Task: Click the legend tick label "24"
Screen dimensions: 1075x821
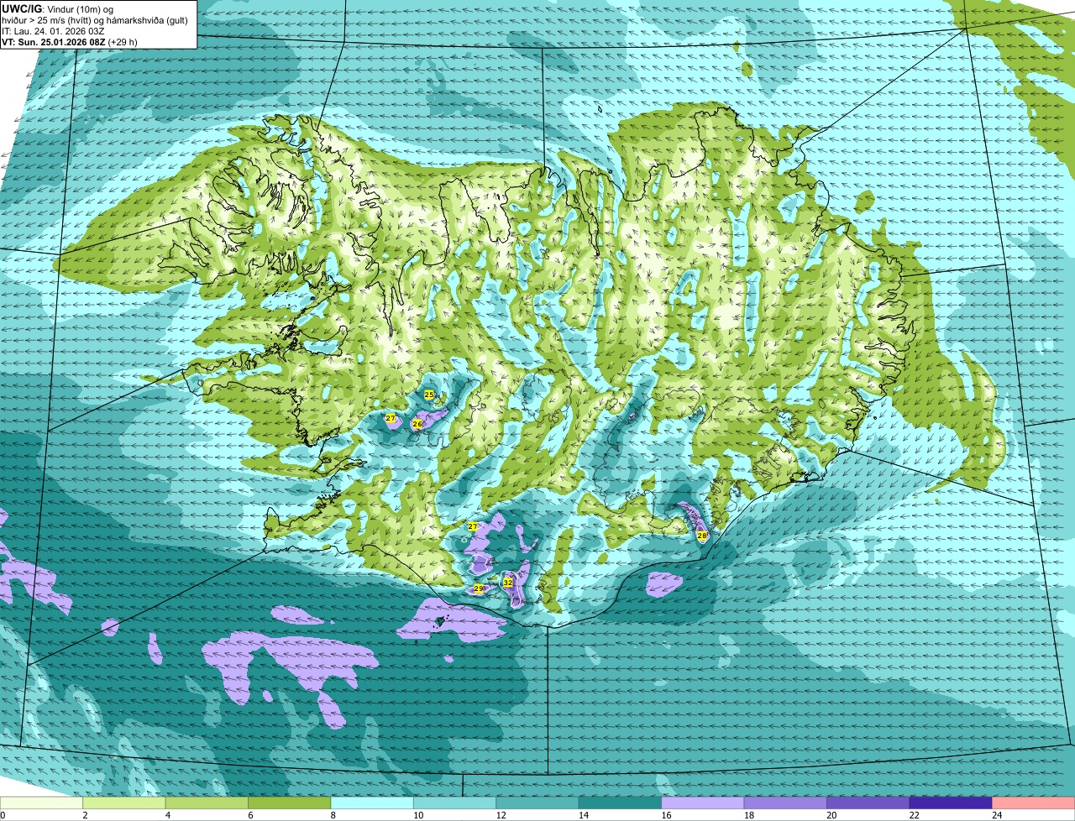Action: (x=996, y=814)
